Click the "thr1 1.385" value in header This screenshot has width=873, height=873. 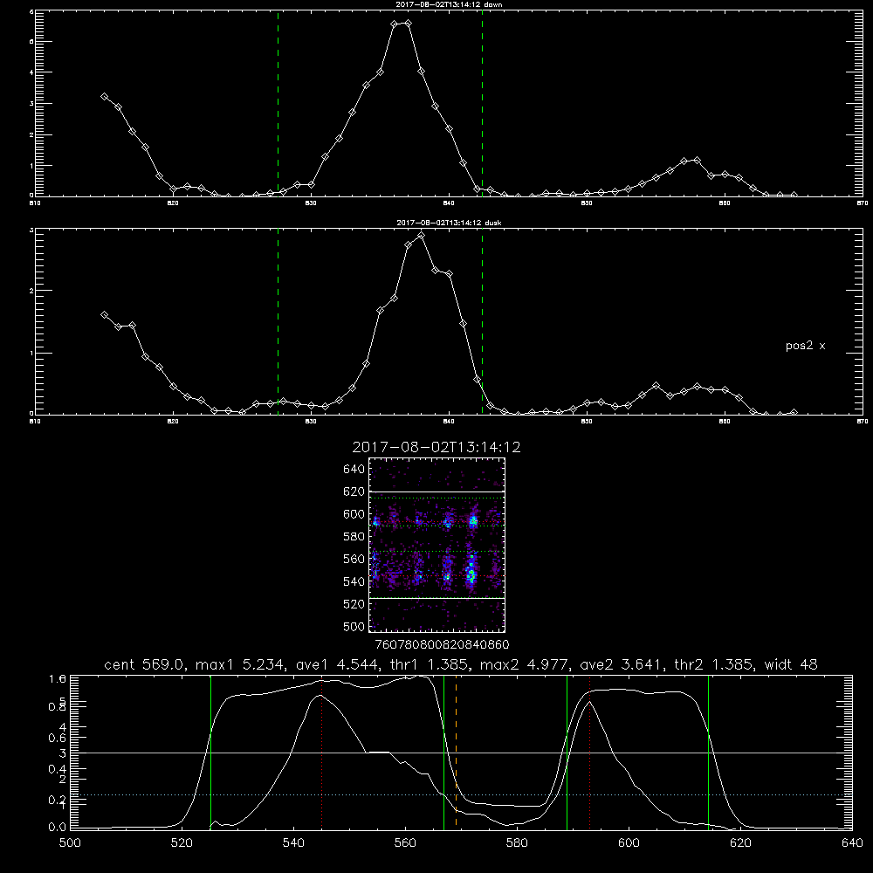(x=430, y=664)
